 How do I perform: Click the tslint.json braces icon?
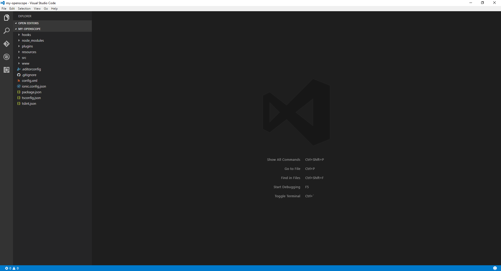pos(19,103)
